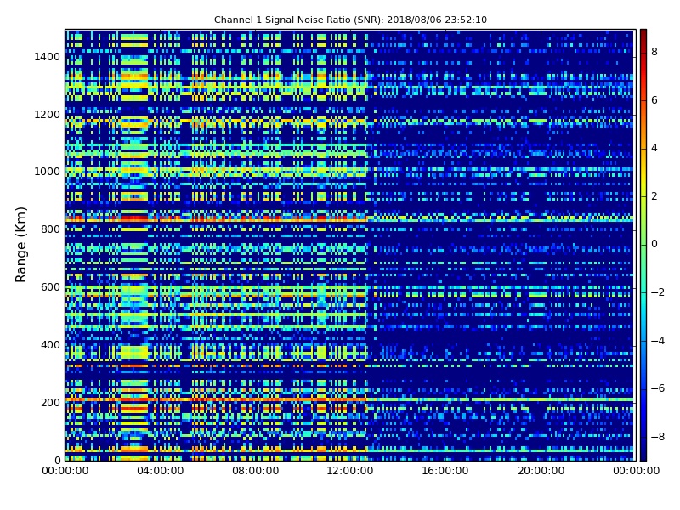Click the dark red top of the colorbar
Image resolution: width=680 pixels, height=510 pixels.
[x=643, y=35]
